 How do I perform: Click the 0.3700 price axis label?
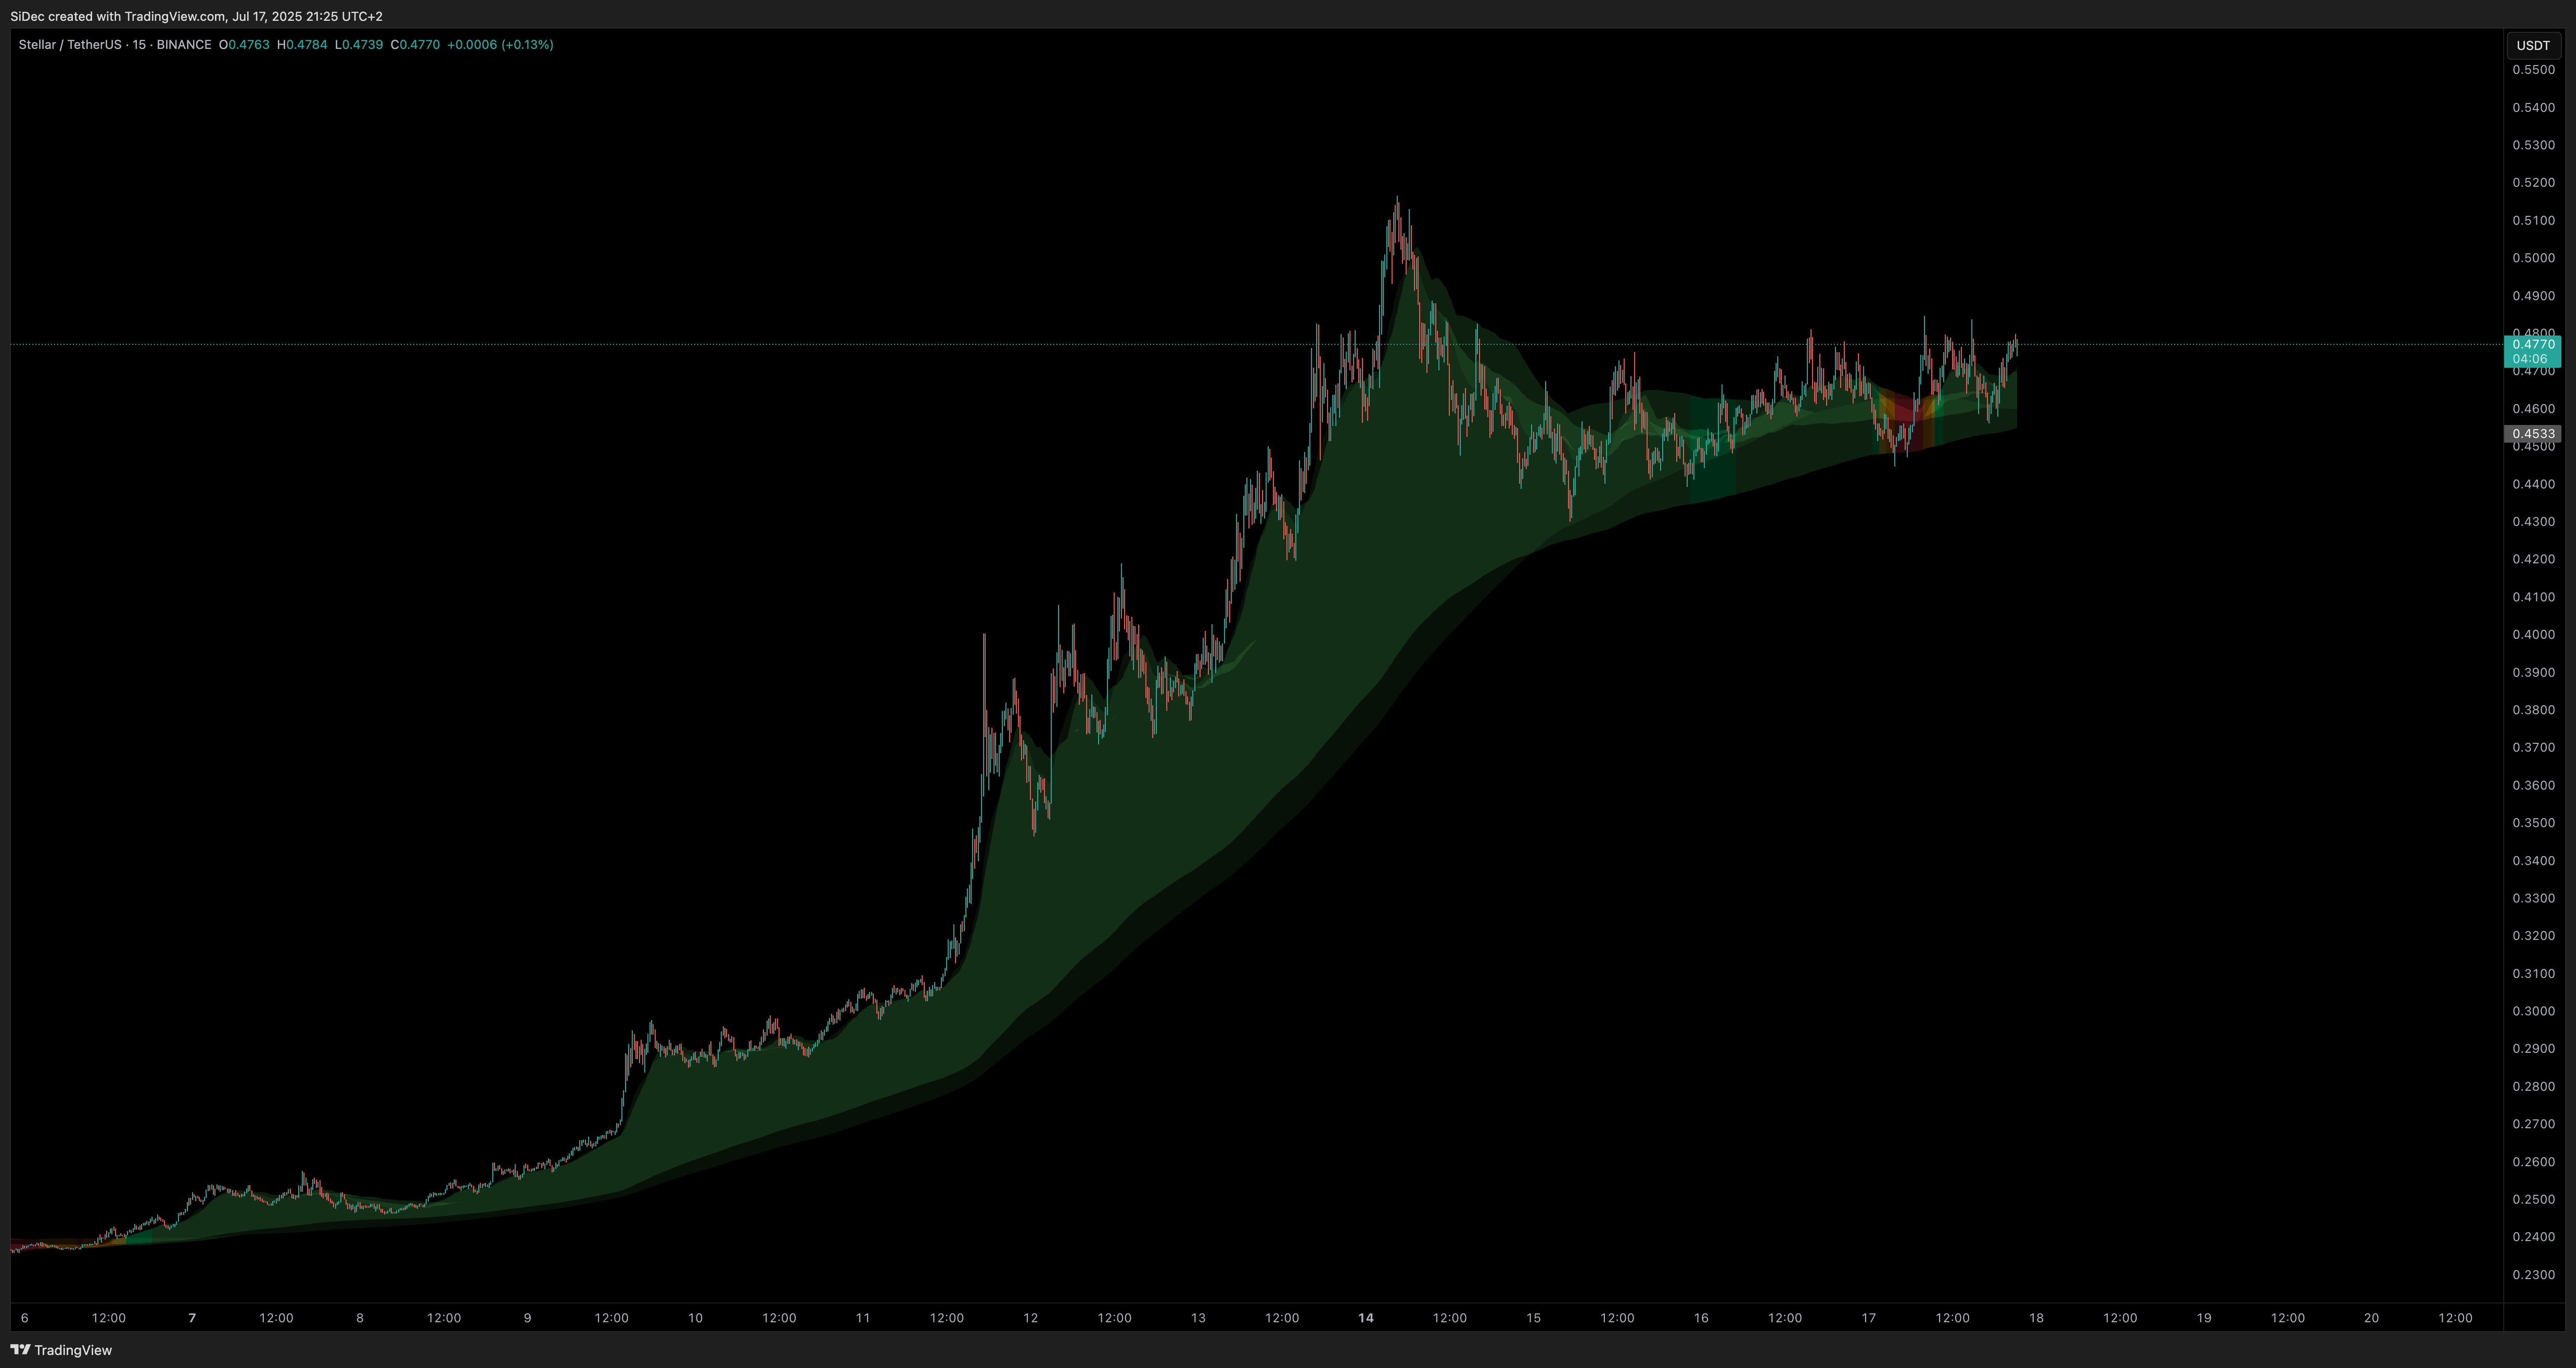coord(2533,747)
